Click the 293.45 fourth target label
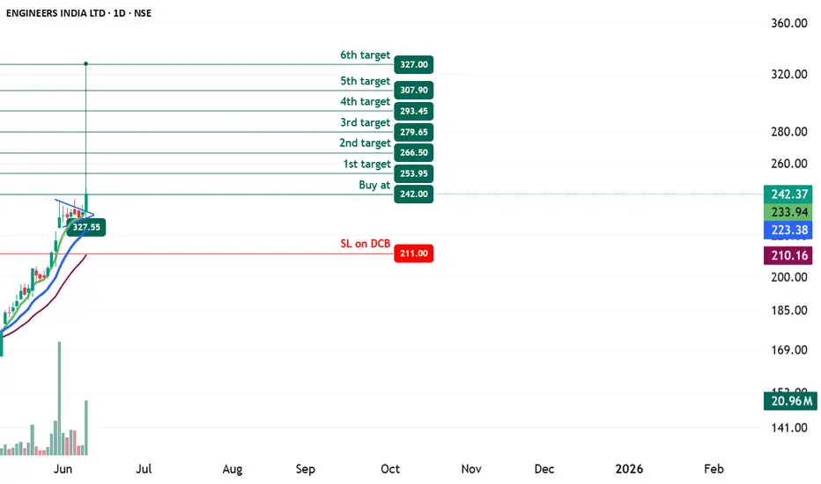Image resolution: width=821 pixels, height=484 pixels. (414, 111)
